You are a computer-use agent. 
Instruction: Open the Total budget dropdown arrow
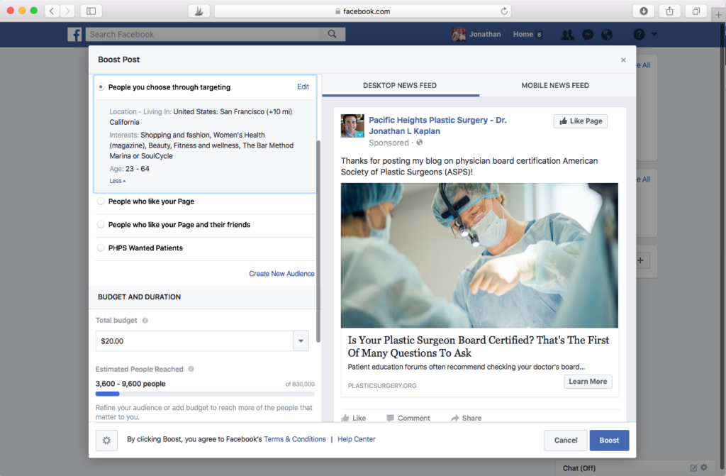(x=301, y=341)
